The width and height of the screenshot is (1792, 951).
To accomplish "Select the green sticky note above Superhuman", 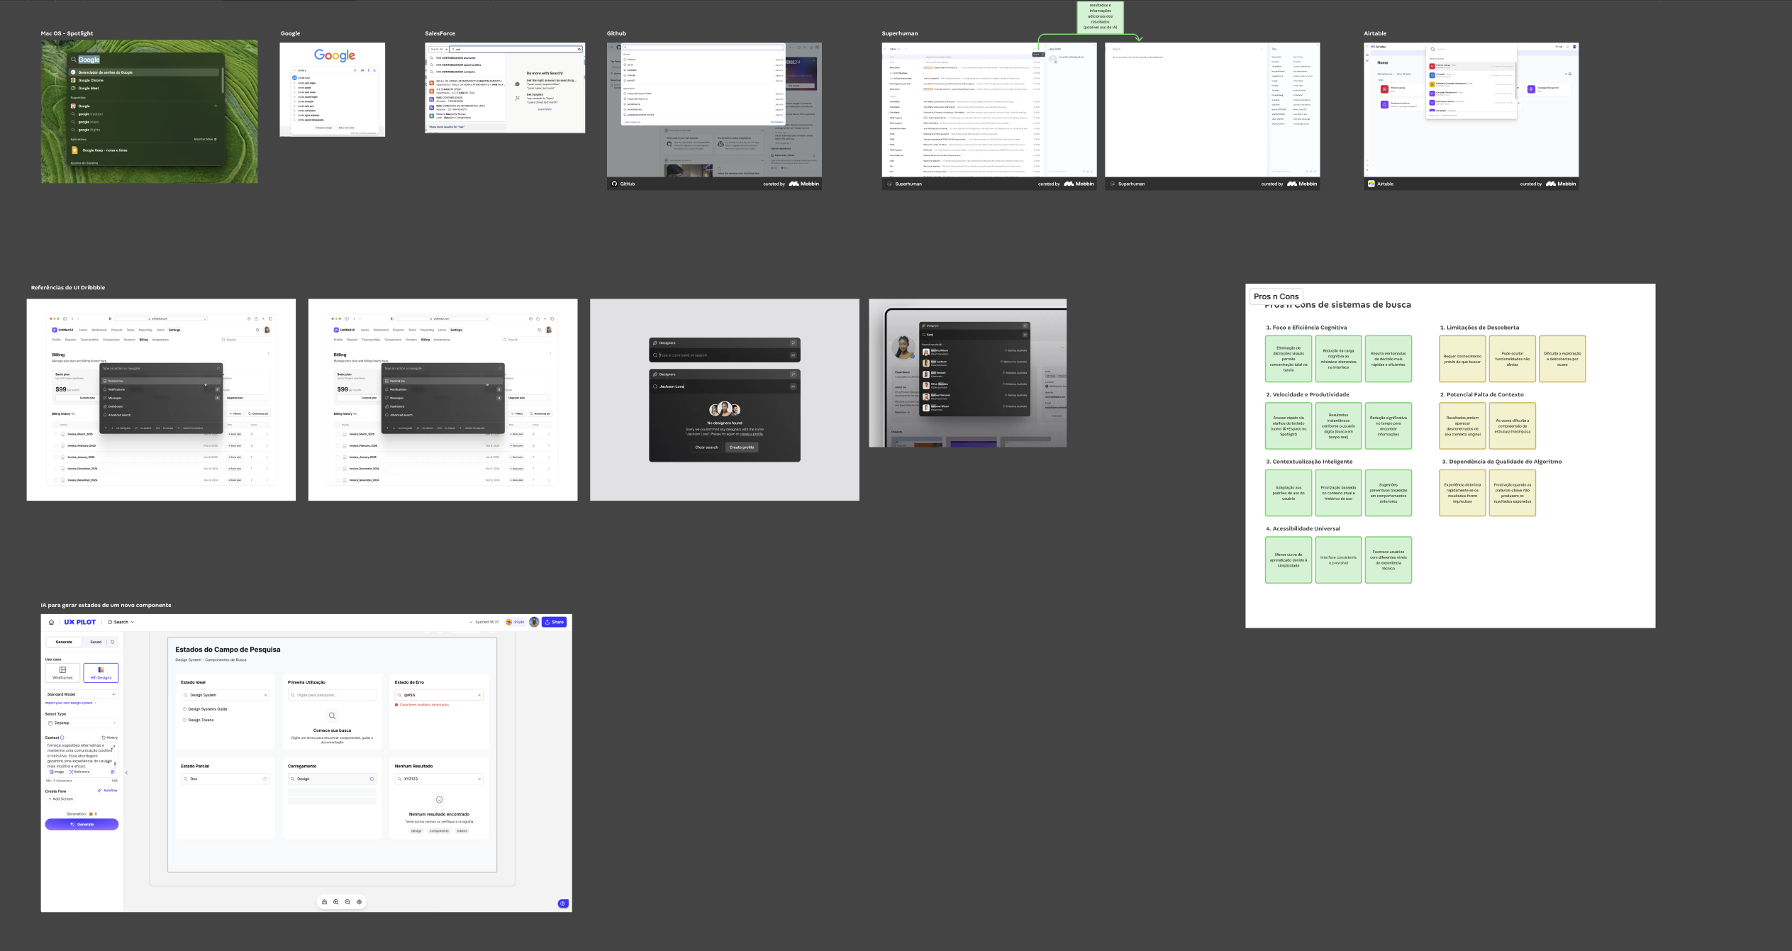I will click(x=1100, y=16).
